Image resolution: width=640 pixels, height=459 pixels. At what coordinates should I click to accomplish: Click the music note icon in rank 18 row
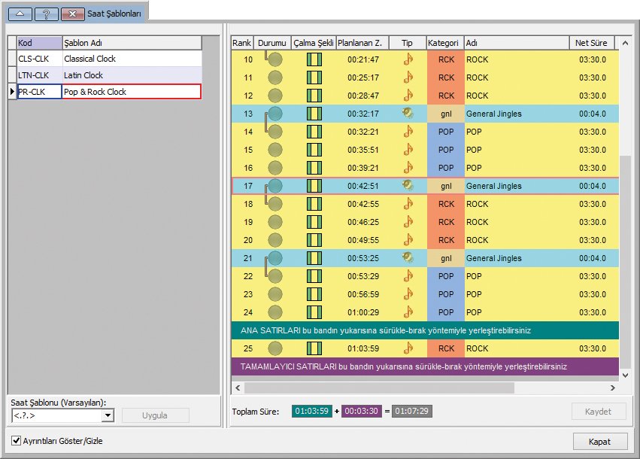point(408,203)
